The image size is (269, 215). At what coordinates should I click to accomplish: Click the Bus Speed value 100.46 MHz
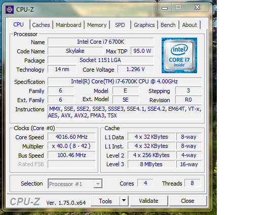coord(71,155)
